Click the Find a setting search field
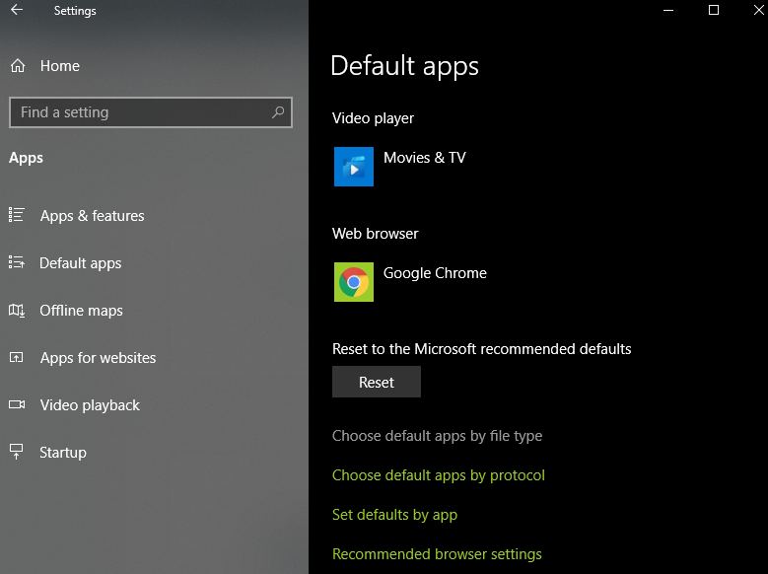The image size is (768, 574). click(151, 112)
